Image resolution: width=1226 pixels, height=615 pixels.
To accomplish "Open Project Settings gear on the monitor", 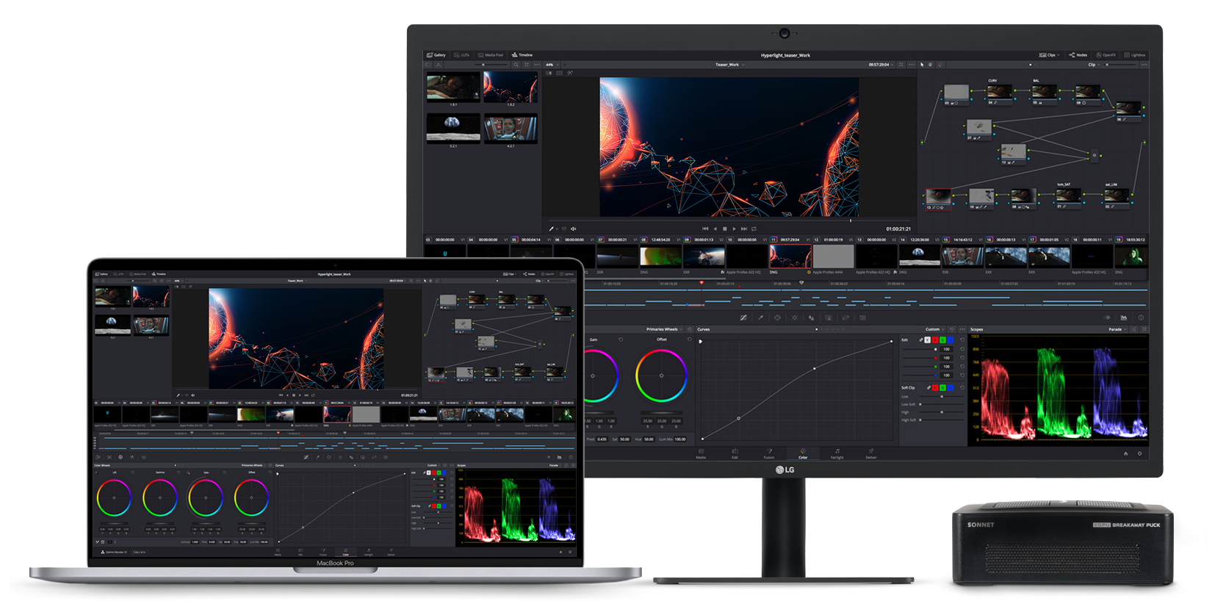I will point(1139,453).
